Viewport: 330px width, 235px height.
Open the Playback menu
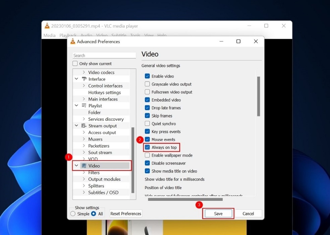tap(68, 35)
